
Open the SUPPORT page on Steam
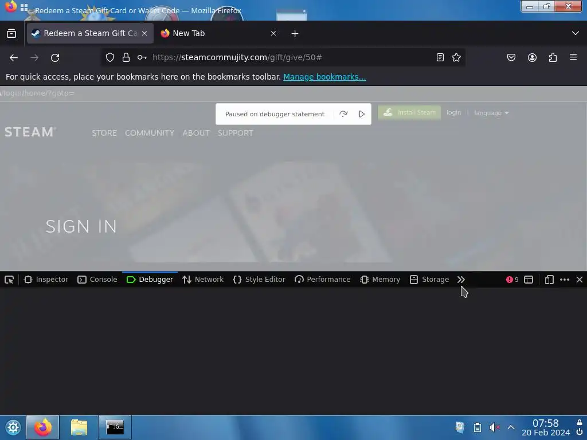click(x=236, y=133)
